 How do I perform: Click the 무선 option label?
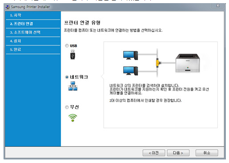click(74, 107)
